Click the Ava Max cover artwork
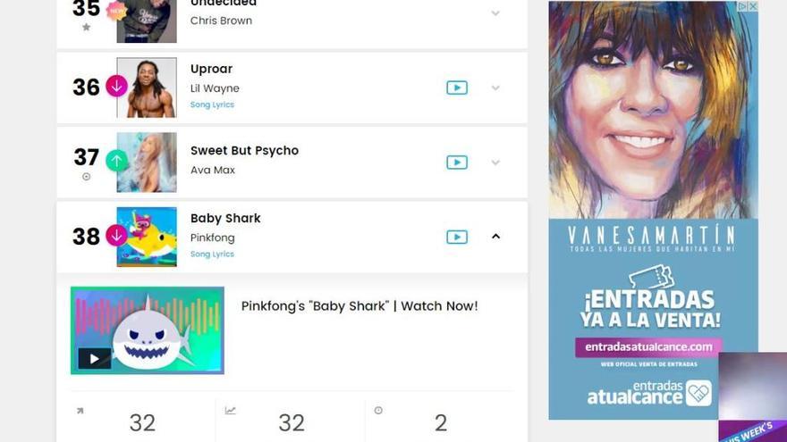 point(147,163)
